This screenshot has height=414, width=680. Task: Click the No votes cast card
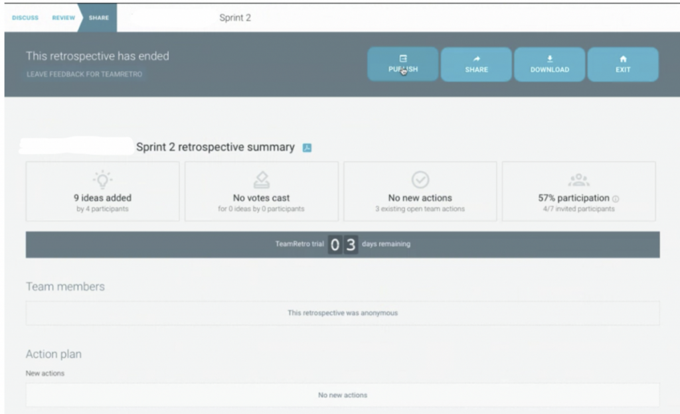(x=261, y=192)
